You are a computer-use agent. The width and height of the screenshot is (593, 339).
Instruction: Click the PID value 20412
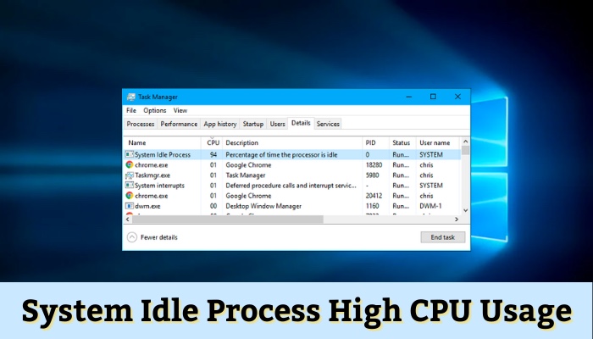click(x=374, y=196)
